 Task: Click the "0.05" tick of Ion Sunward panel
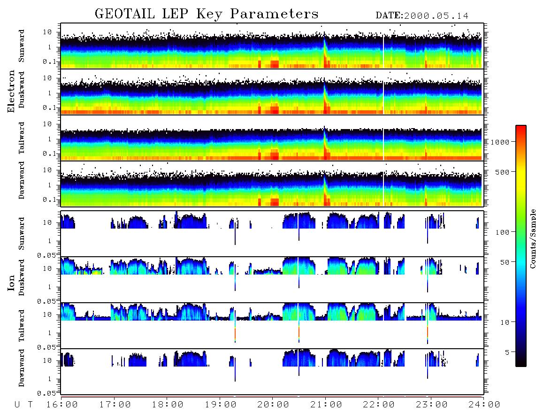tap(46, 255)
